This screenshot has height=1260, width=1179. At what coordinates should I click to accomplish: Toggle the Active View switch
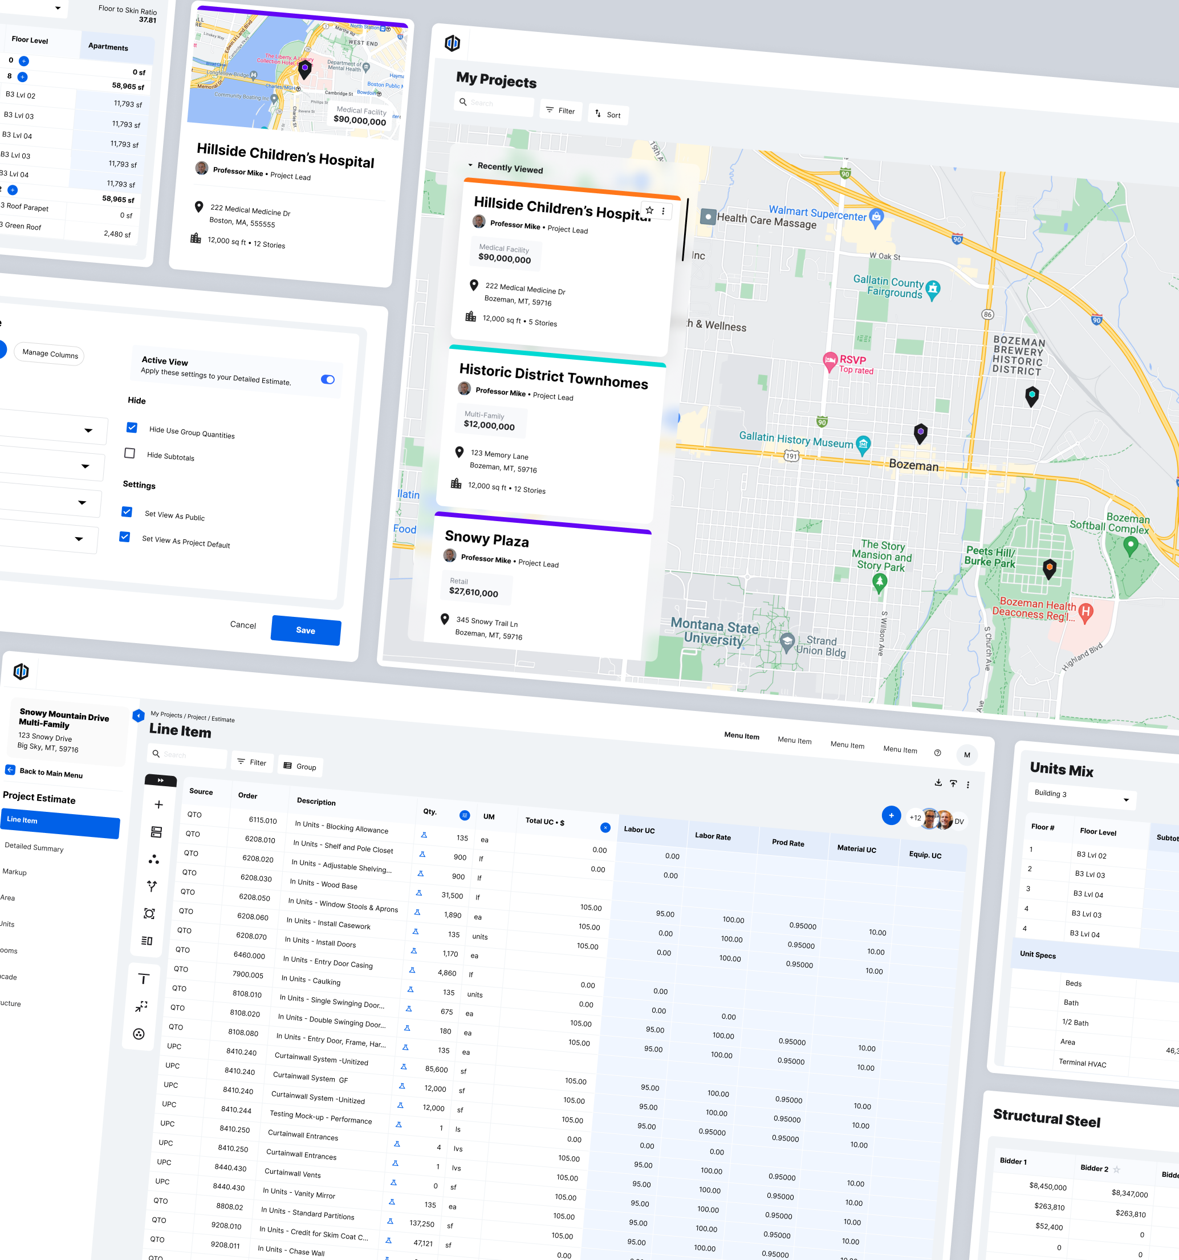pyautogui.click(x=328, y=379)
